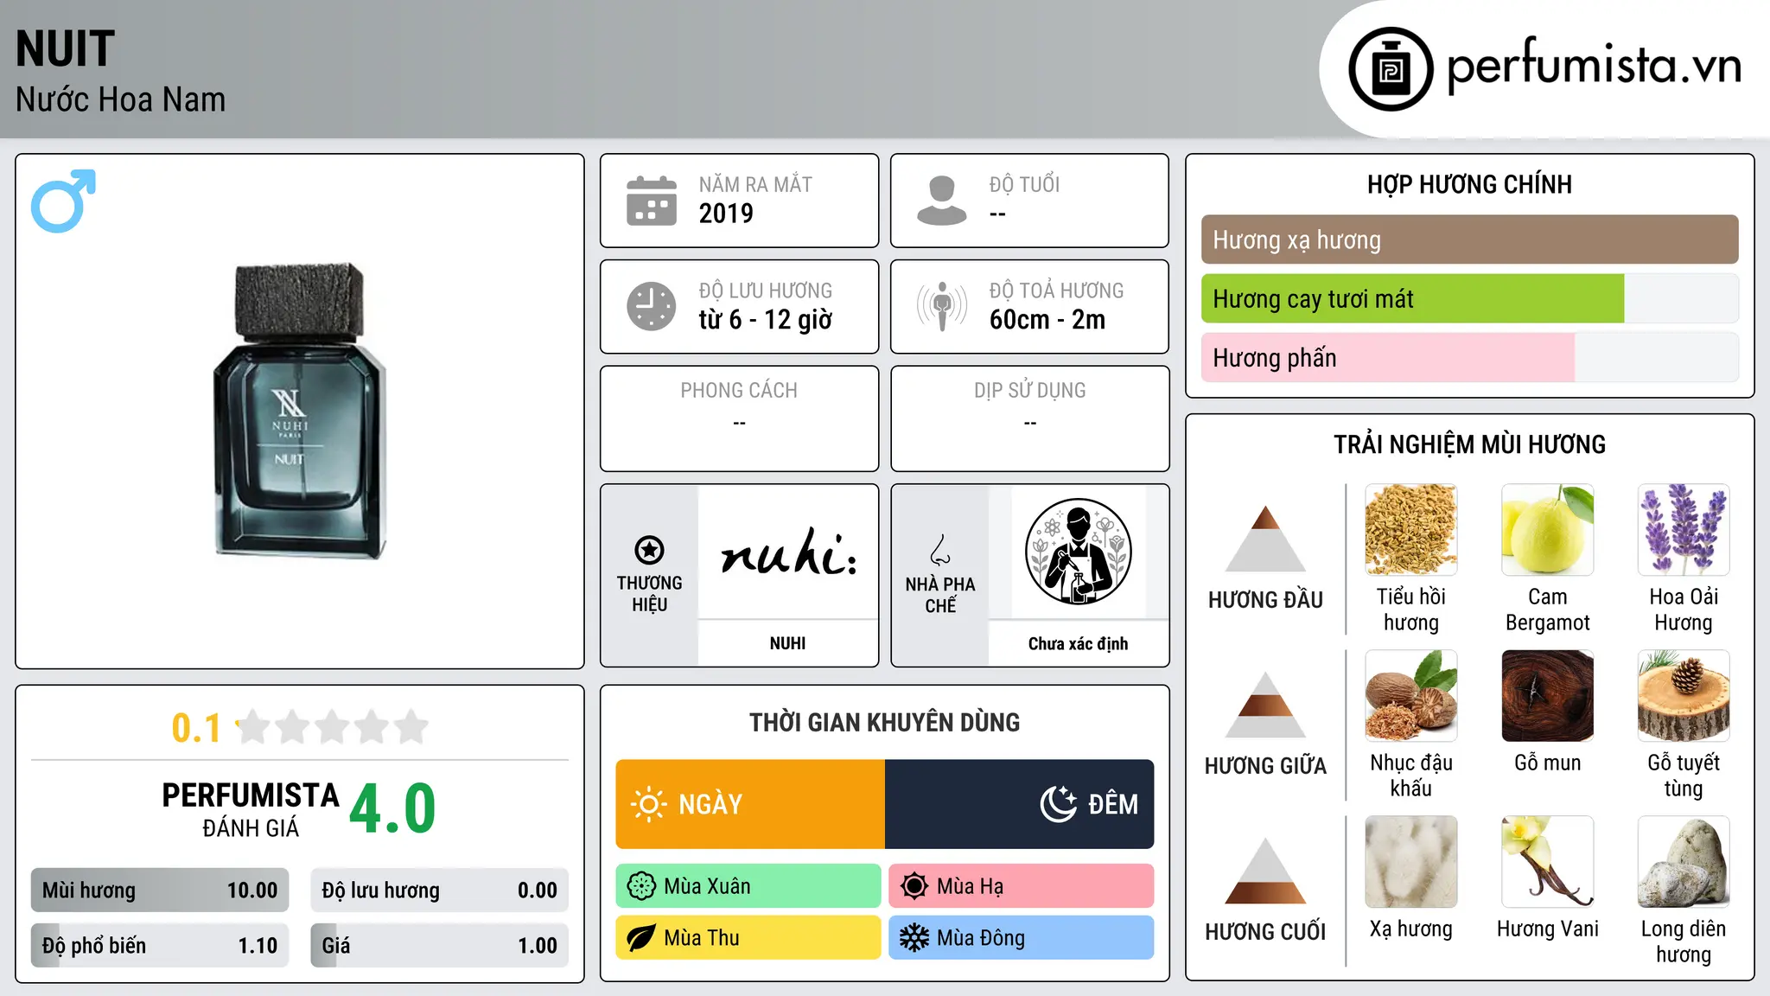Image resolution: width=1770 pixels, height=996 pixels.
Task: Click the Hương phấn accord bar
Action: click(x=1469, y=357)
